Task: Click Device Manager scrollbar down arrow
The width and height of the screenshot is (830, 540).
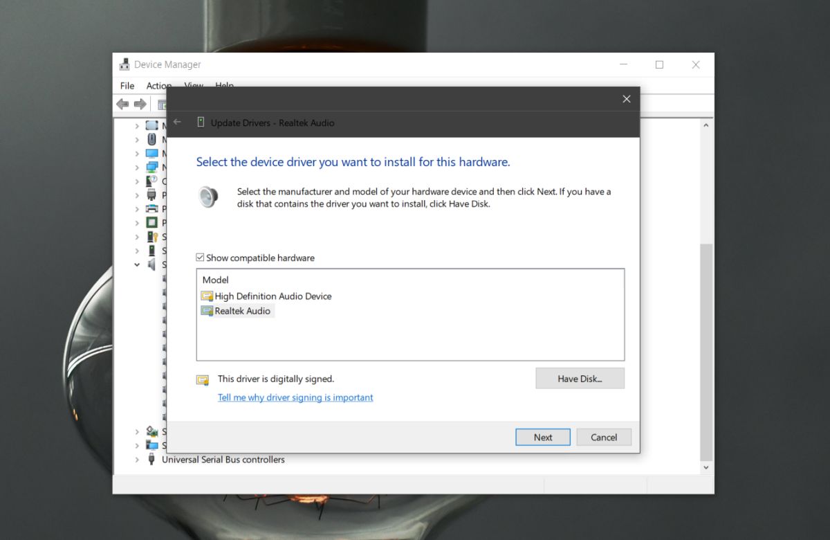Action: pyautogui.click(x=706, y=468)
